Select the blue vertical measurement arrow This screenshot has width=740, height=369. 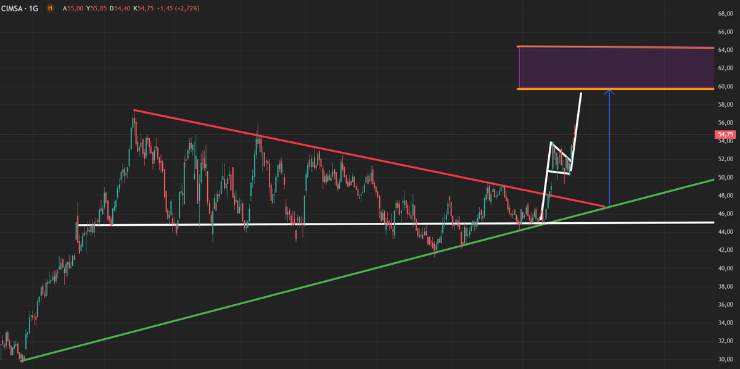point(609,148)
